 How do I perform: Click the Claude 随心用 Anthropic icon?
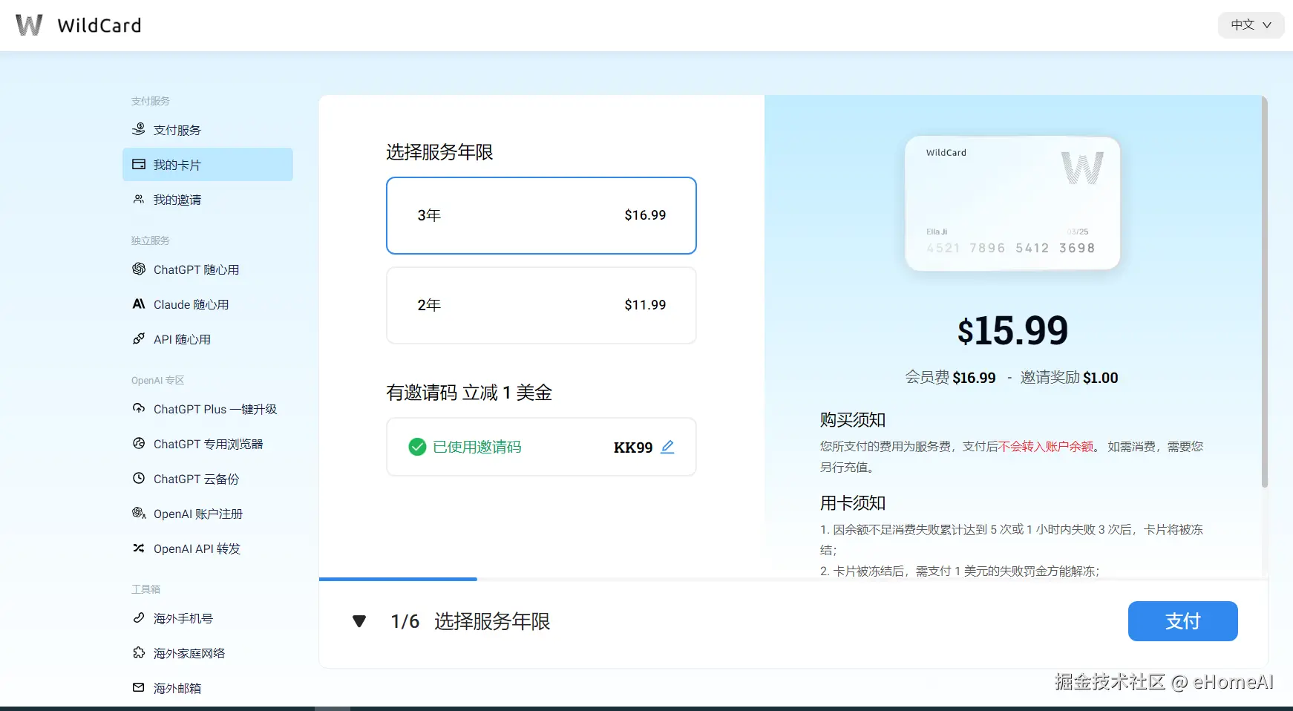tap(139, 304)
